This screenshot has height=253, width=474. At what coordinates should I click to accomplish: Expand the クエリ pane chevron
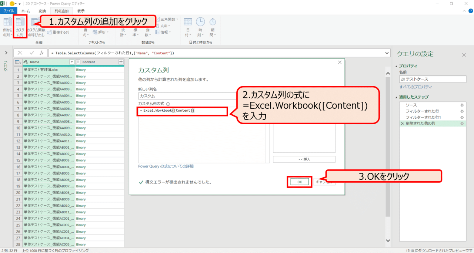click(6, 53)
